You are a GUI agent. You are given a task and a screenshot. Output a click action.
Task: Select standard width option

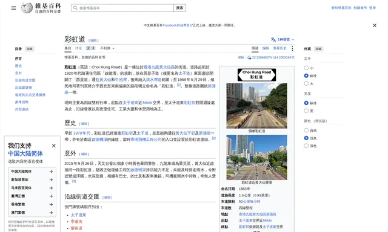tap(306, 103)
